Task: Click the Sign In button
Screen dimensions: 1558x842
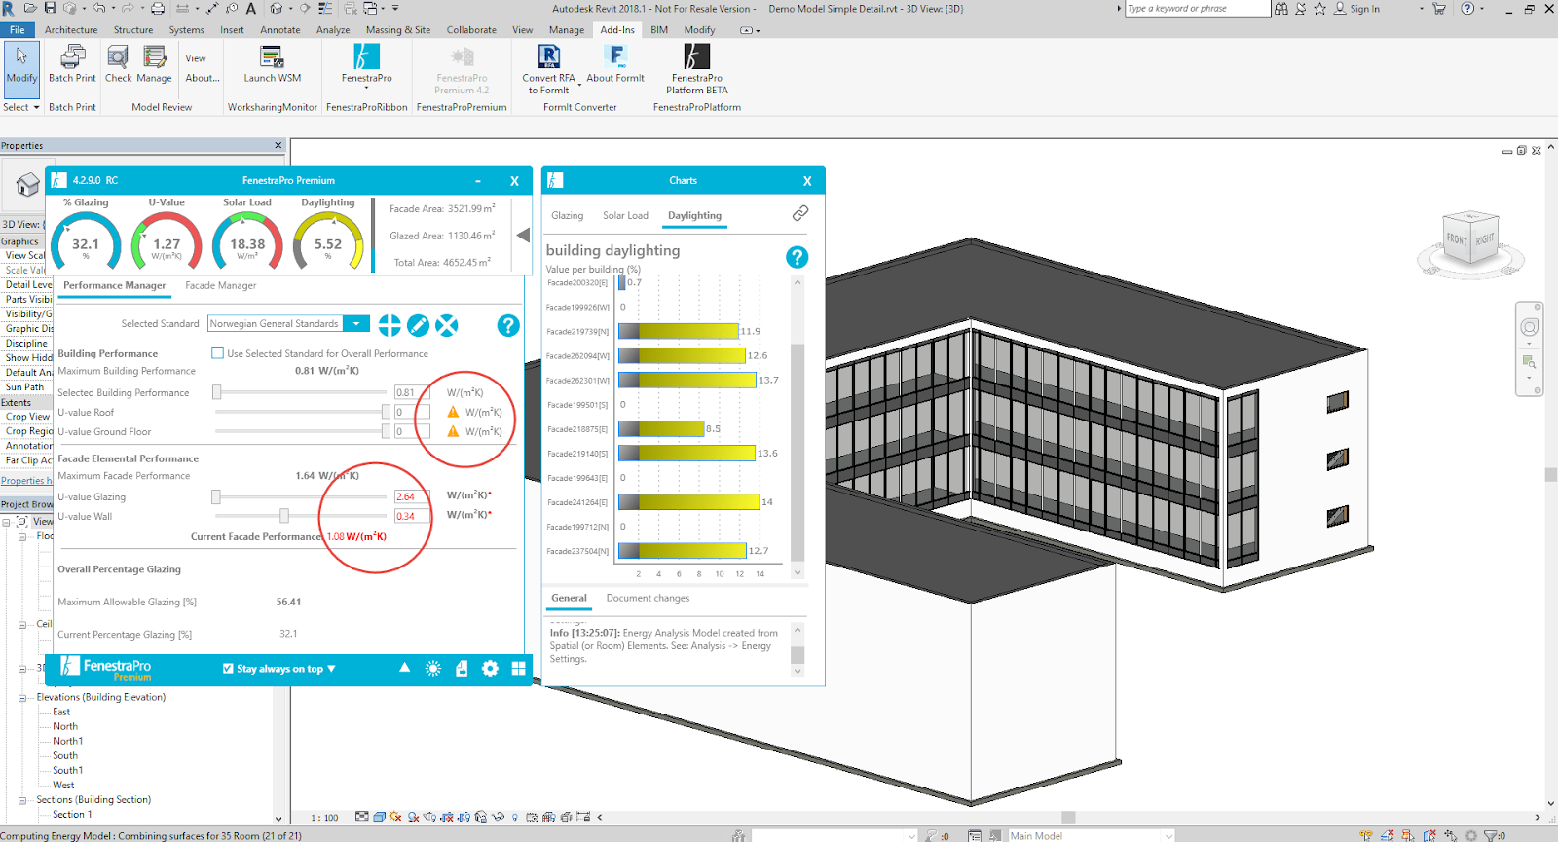Action: point(1356,9)
